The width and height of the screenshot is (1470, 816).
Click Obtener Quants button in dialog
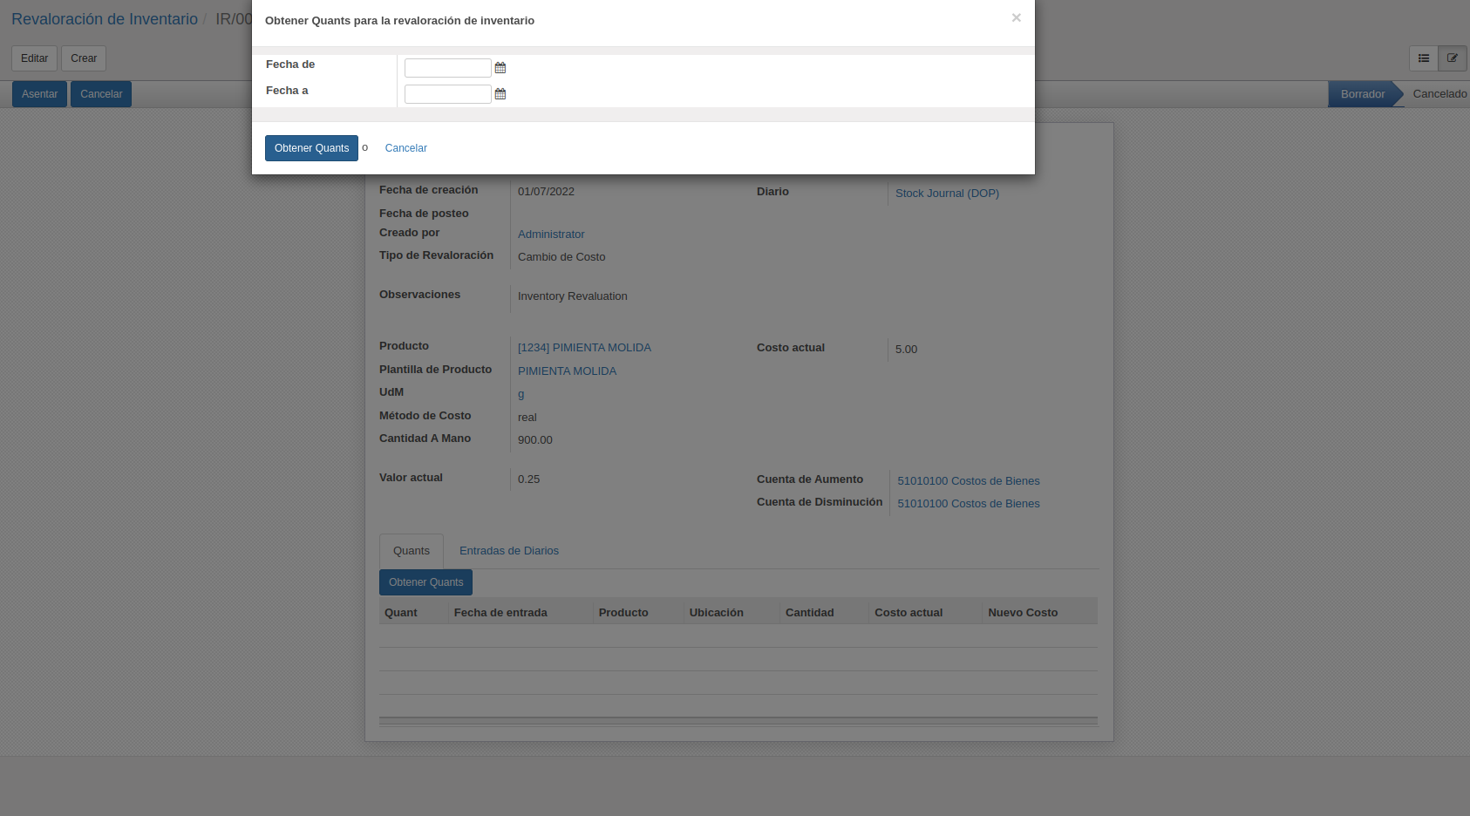click(x=311, y=148)
